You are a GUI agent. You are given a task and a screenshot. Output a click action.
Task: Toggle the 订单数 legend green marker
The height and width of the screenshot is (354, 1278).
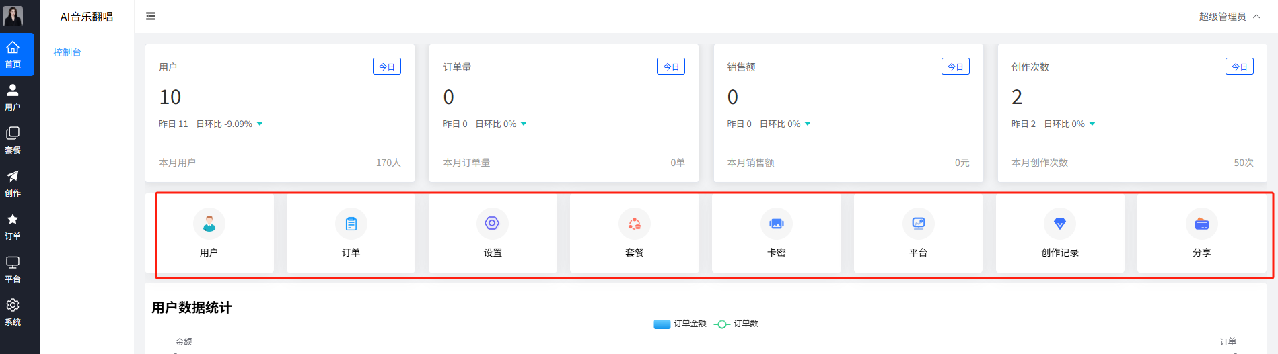(x=722, y=324)
